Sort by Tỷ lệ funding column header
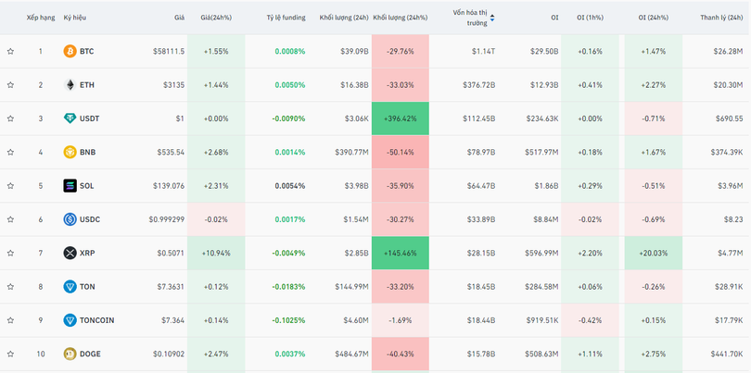751x373 pixels. pyautogui.click(x=286, y=18)
